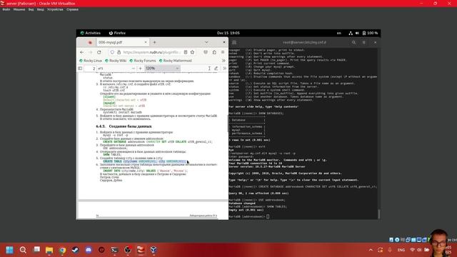Zoom in the PDF
The height and width of the screenshot is (257, 457).
[x=140, y=69]
